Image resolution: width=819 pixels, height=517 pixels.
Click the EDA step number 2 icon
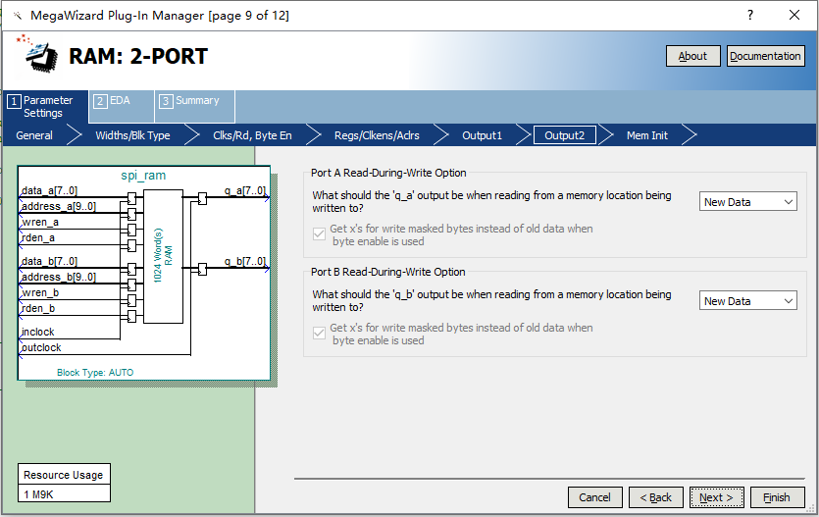pyautogui.click(x=100, y=101)
